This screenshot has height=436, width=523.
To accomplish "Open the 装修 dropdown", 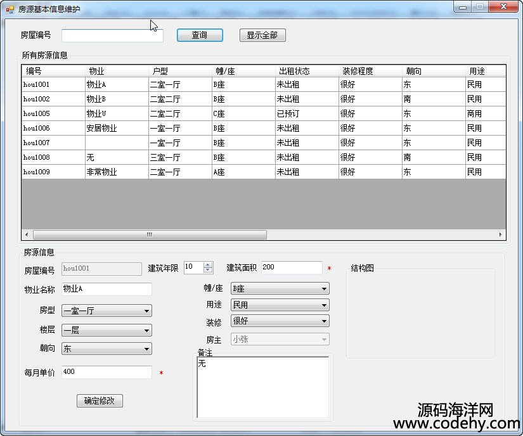I will point(324,321).
